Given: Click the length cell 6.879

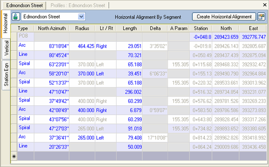Looking at the screenshot, I should [129, 110].
